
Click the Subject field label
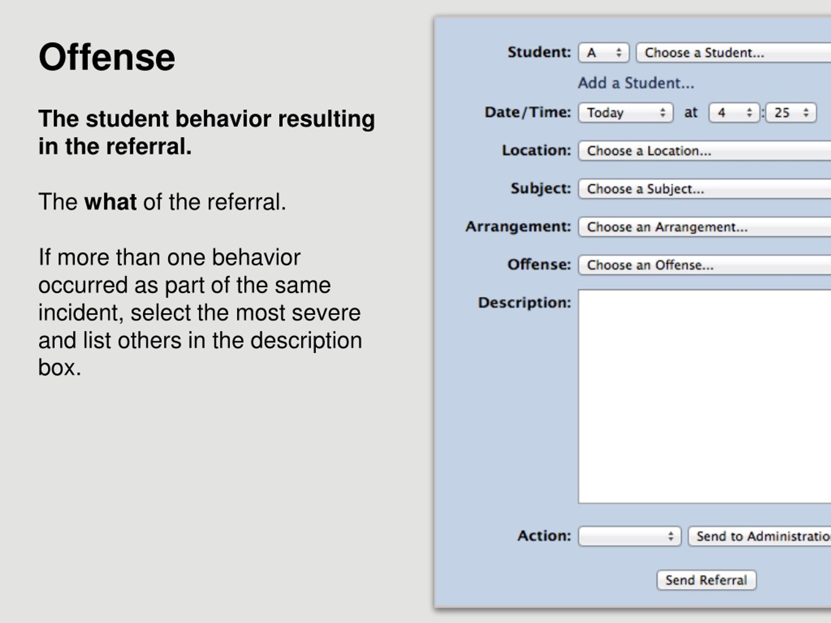[541, 189]
